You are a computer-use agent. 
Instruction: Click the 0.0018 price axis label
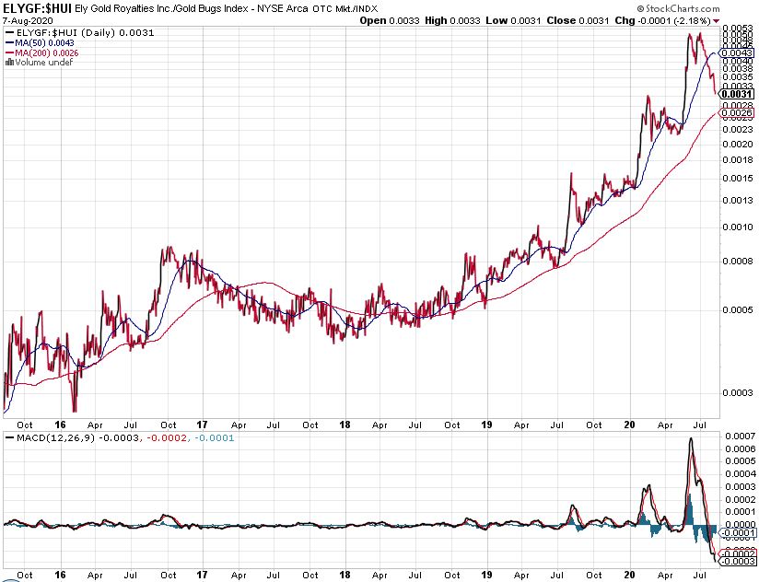click(738, 160)
